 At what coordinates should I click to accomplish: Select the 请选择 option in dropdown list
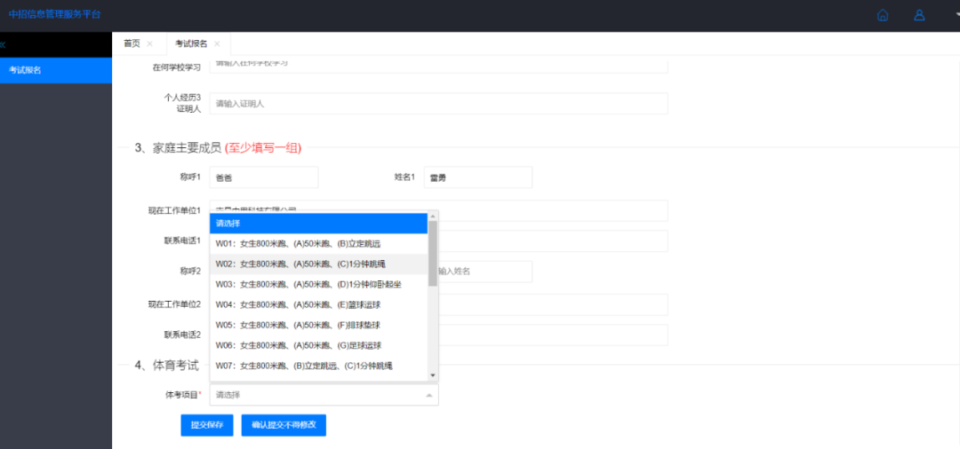coord(318,223)
